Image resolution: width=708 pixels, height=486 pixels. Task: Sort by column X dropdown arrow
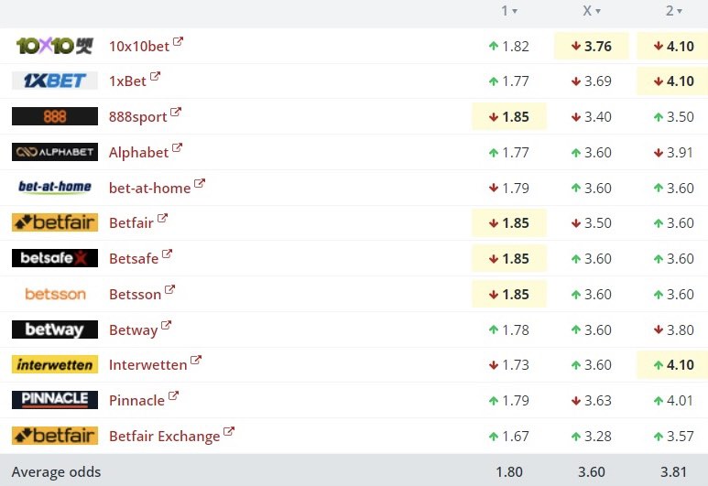pos(598,12)
